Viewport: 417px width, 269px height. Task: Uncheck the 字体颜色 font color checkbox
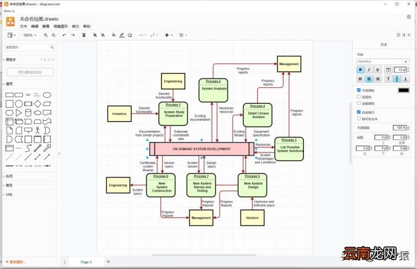[x=359, y=90]
